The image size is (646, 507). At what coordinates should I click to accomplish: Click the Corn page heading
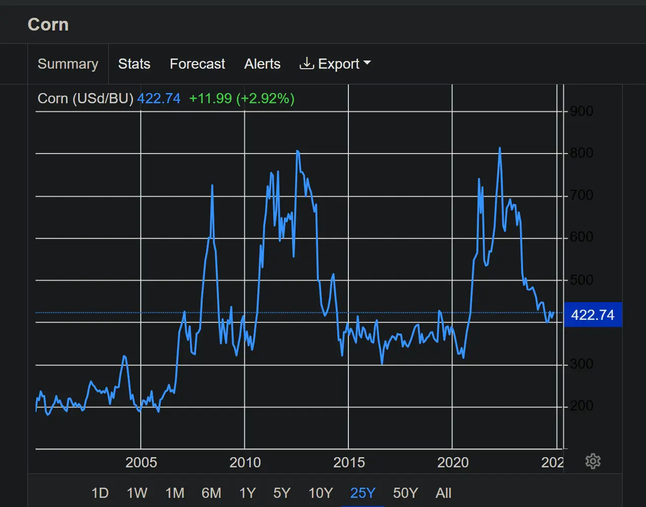tap(48, 24)
